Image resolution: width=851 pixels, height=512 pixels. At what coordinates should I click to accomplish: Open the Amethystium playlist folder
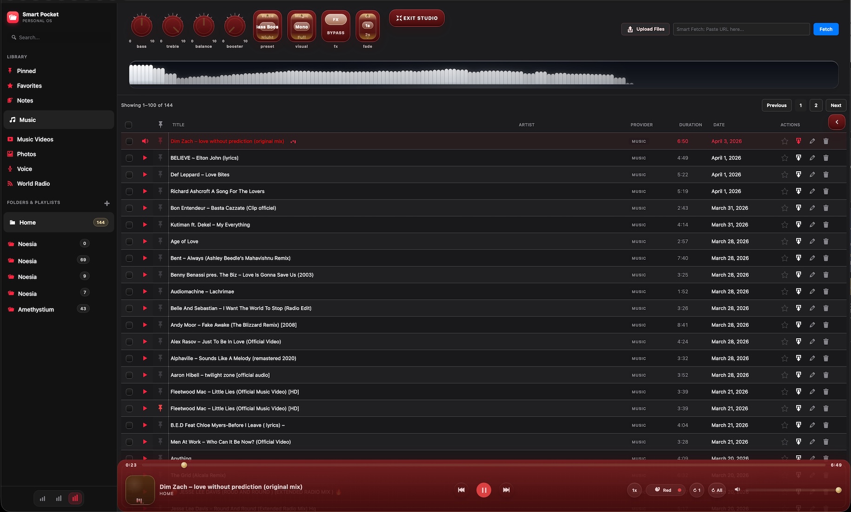tap(36, 310)
